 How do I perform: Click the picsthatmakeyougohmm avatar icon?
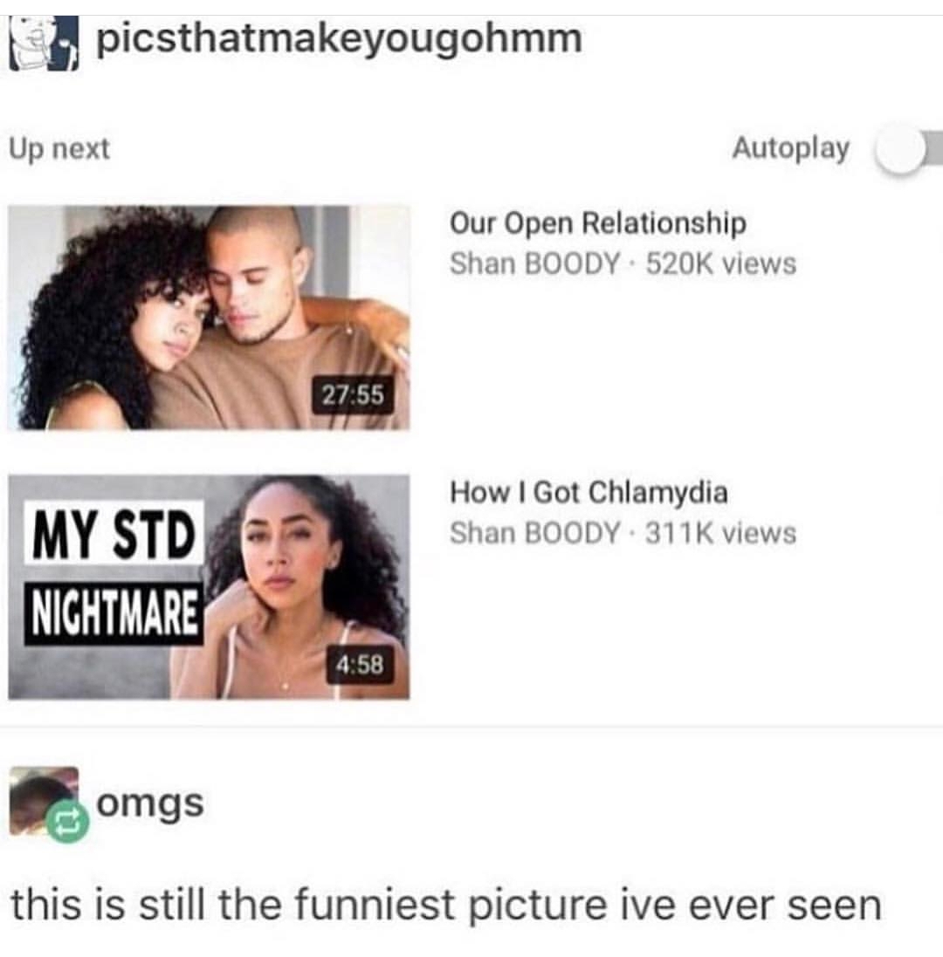click(44, 43)
